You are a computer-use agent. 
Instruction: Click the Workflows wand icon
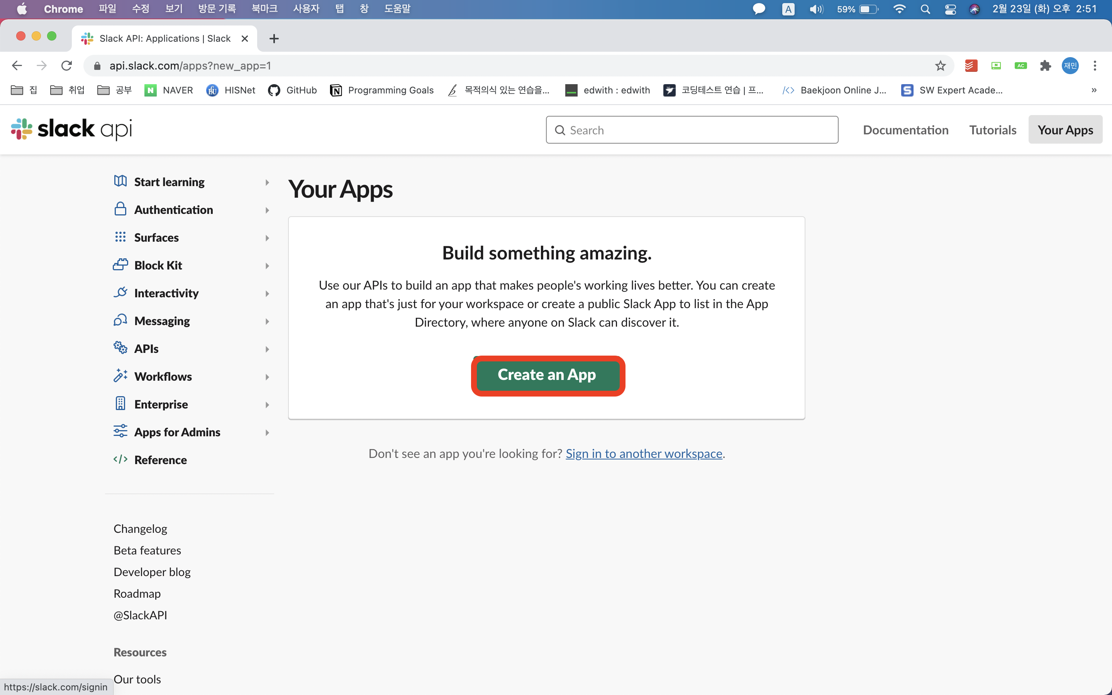pyautogui.click(x=120, y=376)
